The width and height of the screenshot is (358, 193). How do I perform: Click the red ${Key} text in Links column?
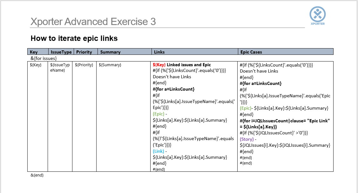[159, 65]
